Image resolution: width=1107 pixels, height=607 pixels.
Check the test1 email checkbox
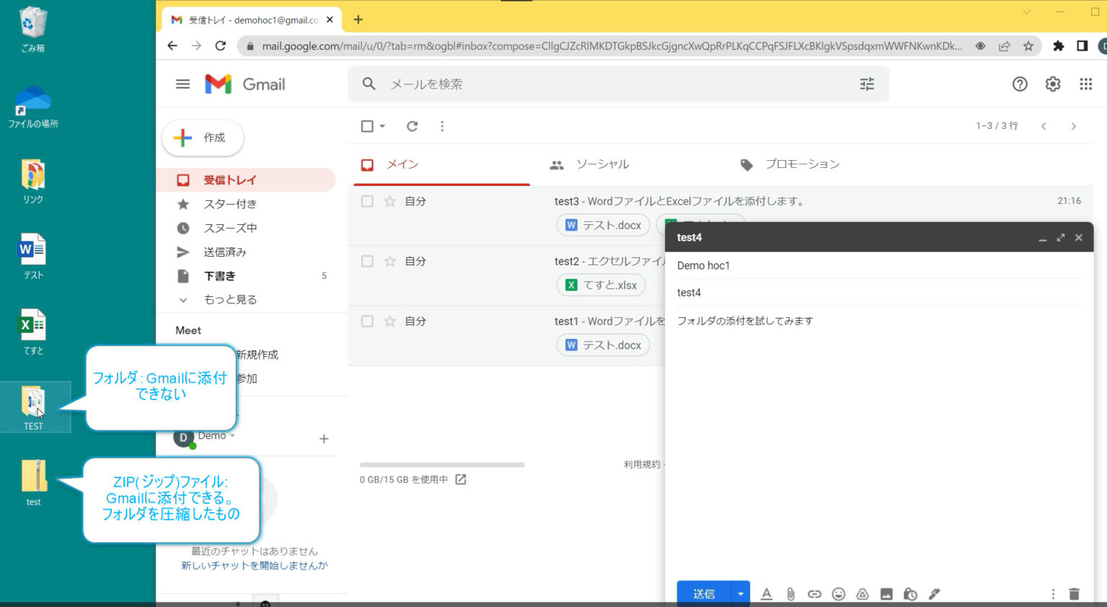[367, 321]
